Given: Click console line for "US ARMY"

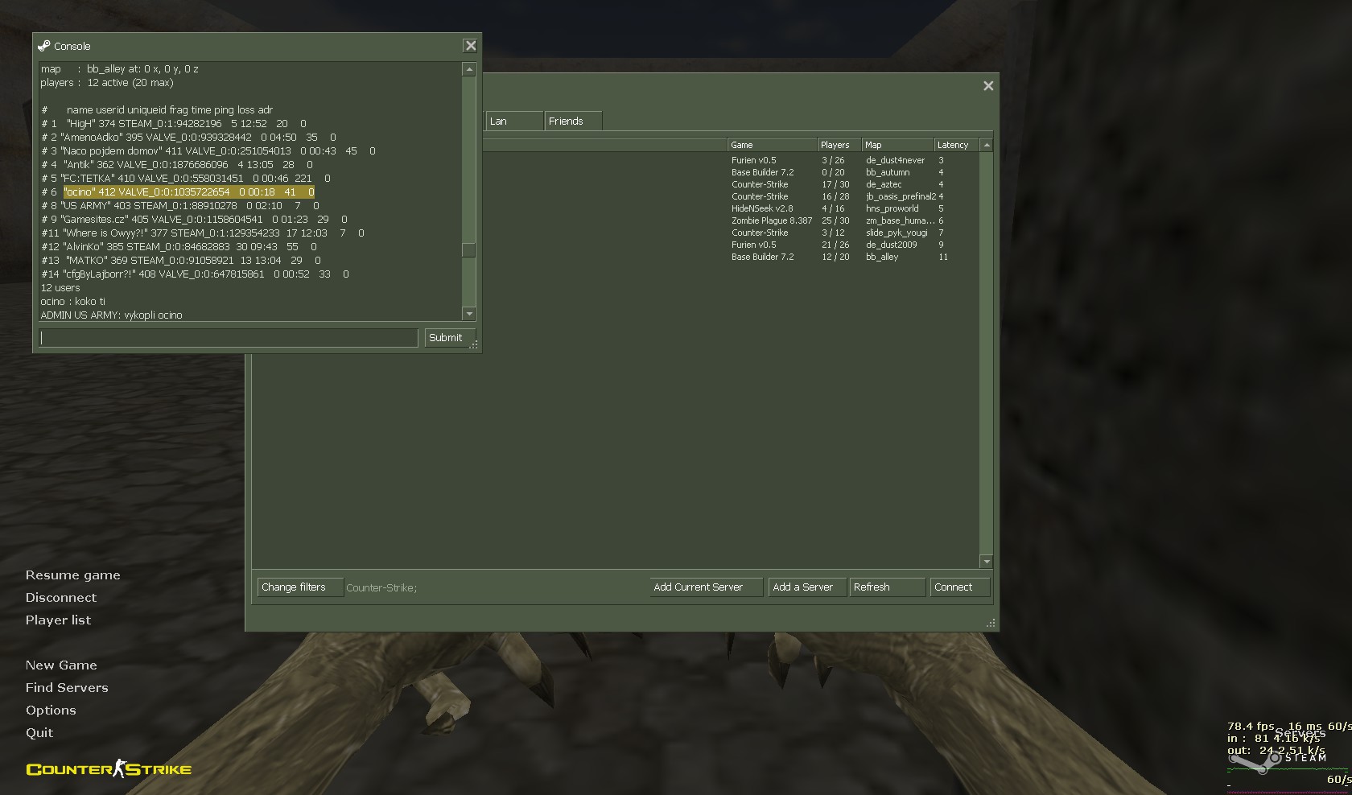Looking at the screenshot, I should (x=180, y=206).
